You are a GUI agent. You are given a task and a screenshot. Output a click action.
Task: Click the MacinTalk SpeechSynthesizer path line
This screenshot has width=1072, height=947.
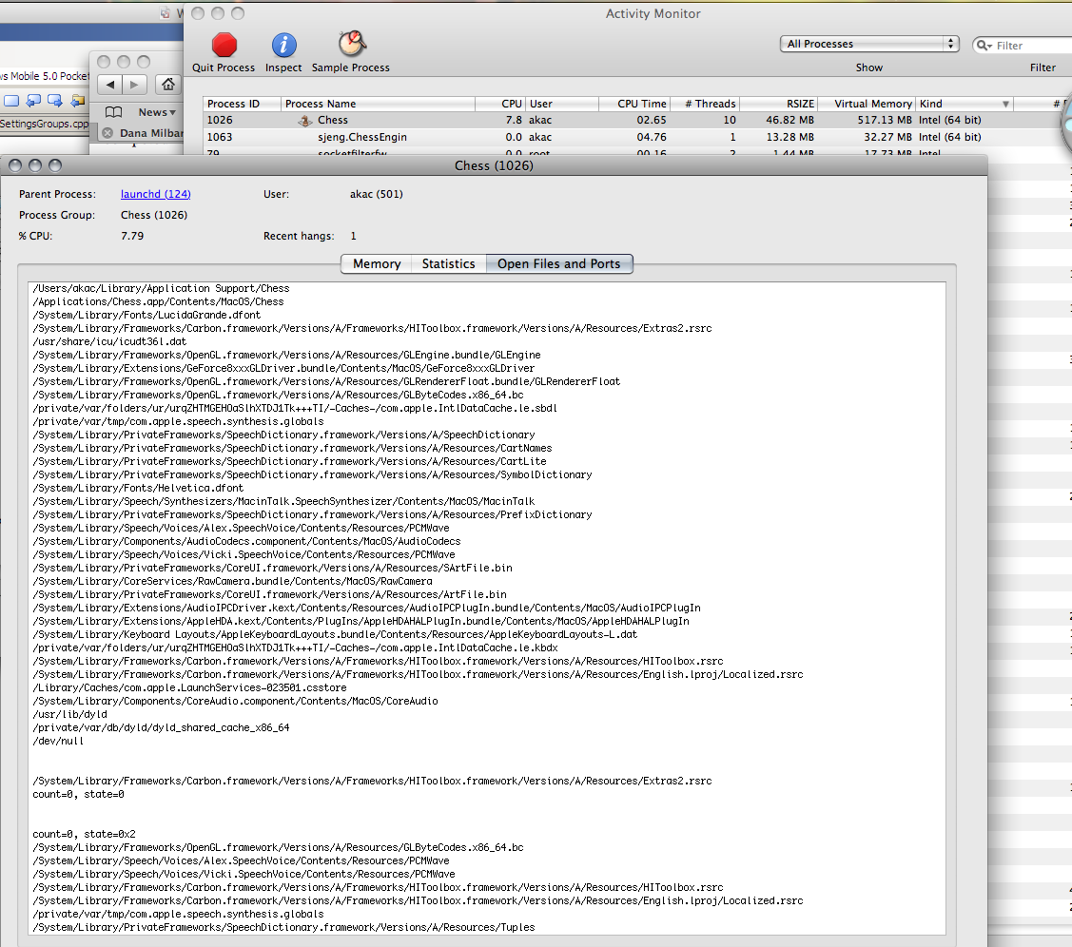click(283, 501)
